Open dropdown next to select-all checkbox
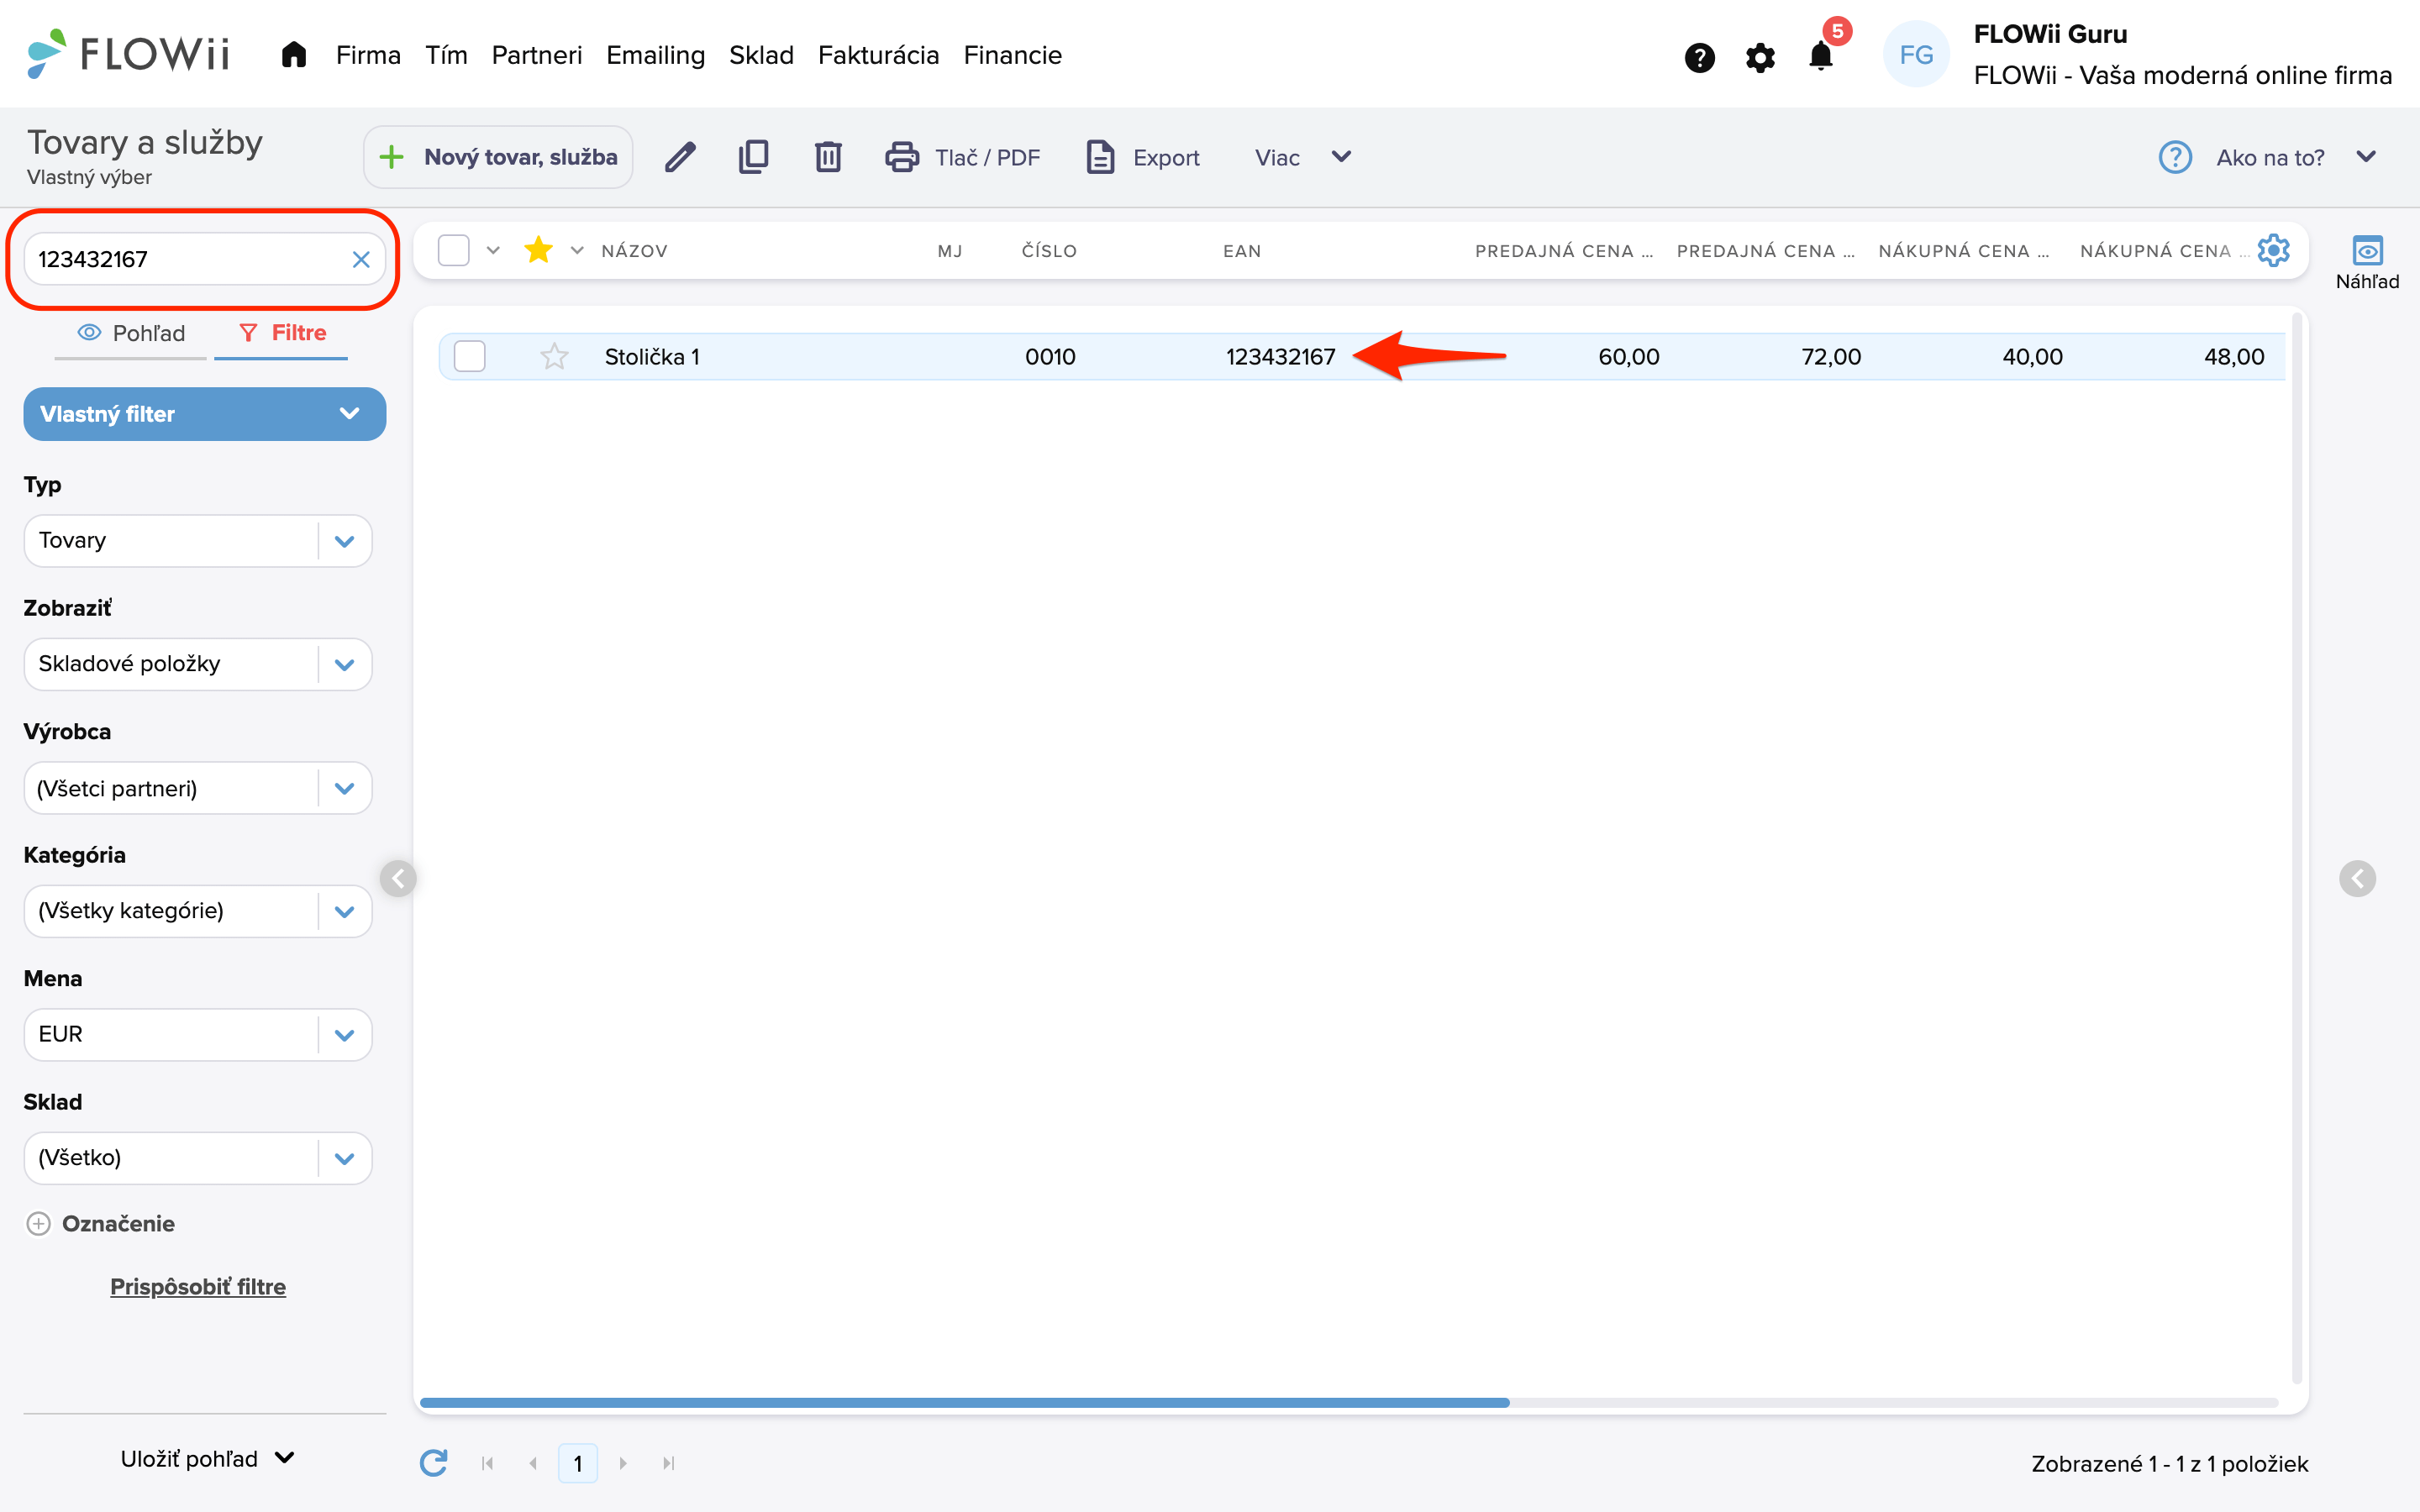This screenshot has height=1512, width=2420. [493, 250]
